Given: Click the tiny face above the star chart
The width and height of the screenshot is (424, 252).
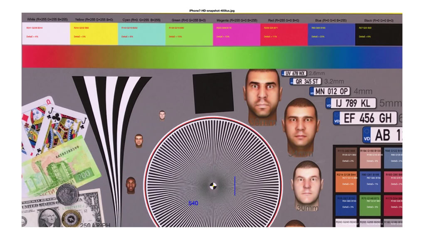Looking at the screenshot, I should 162,115.
